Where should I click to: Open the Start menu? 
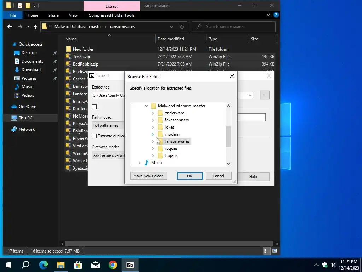pyautogui.click(x=8, y=265)
